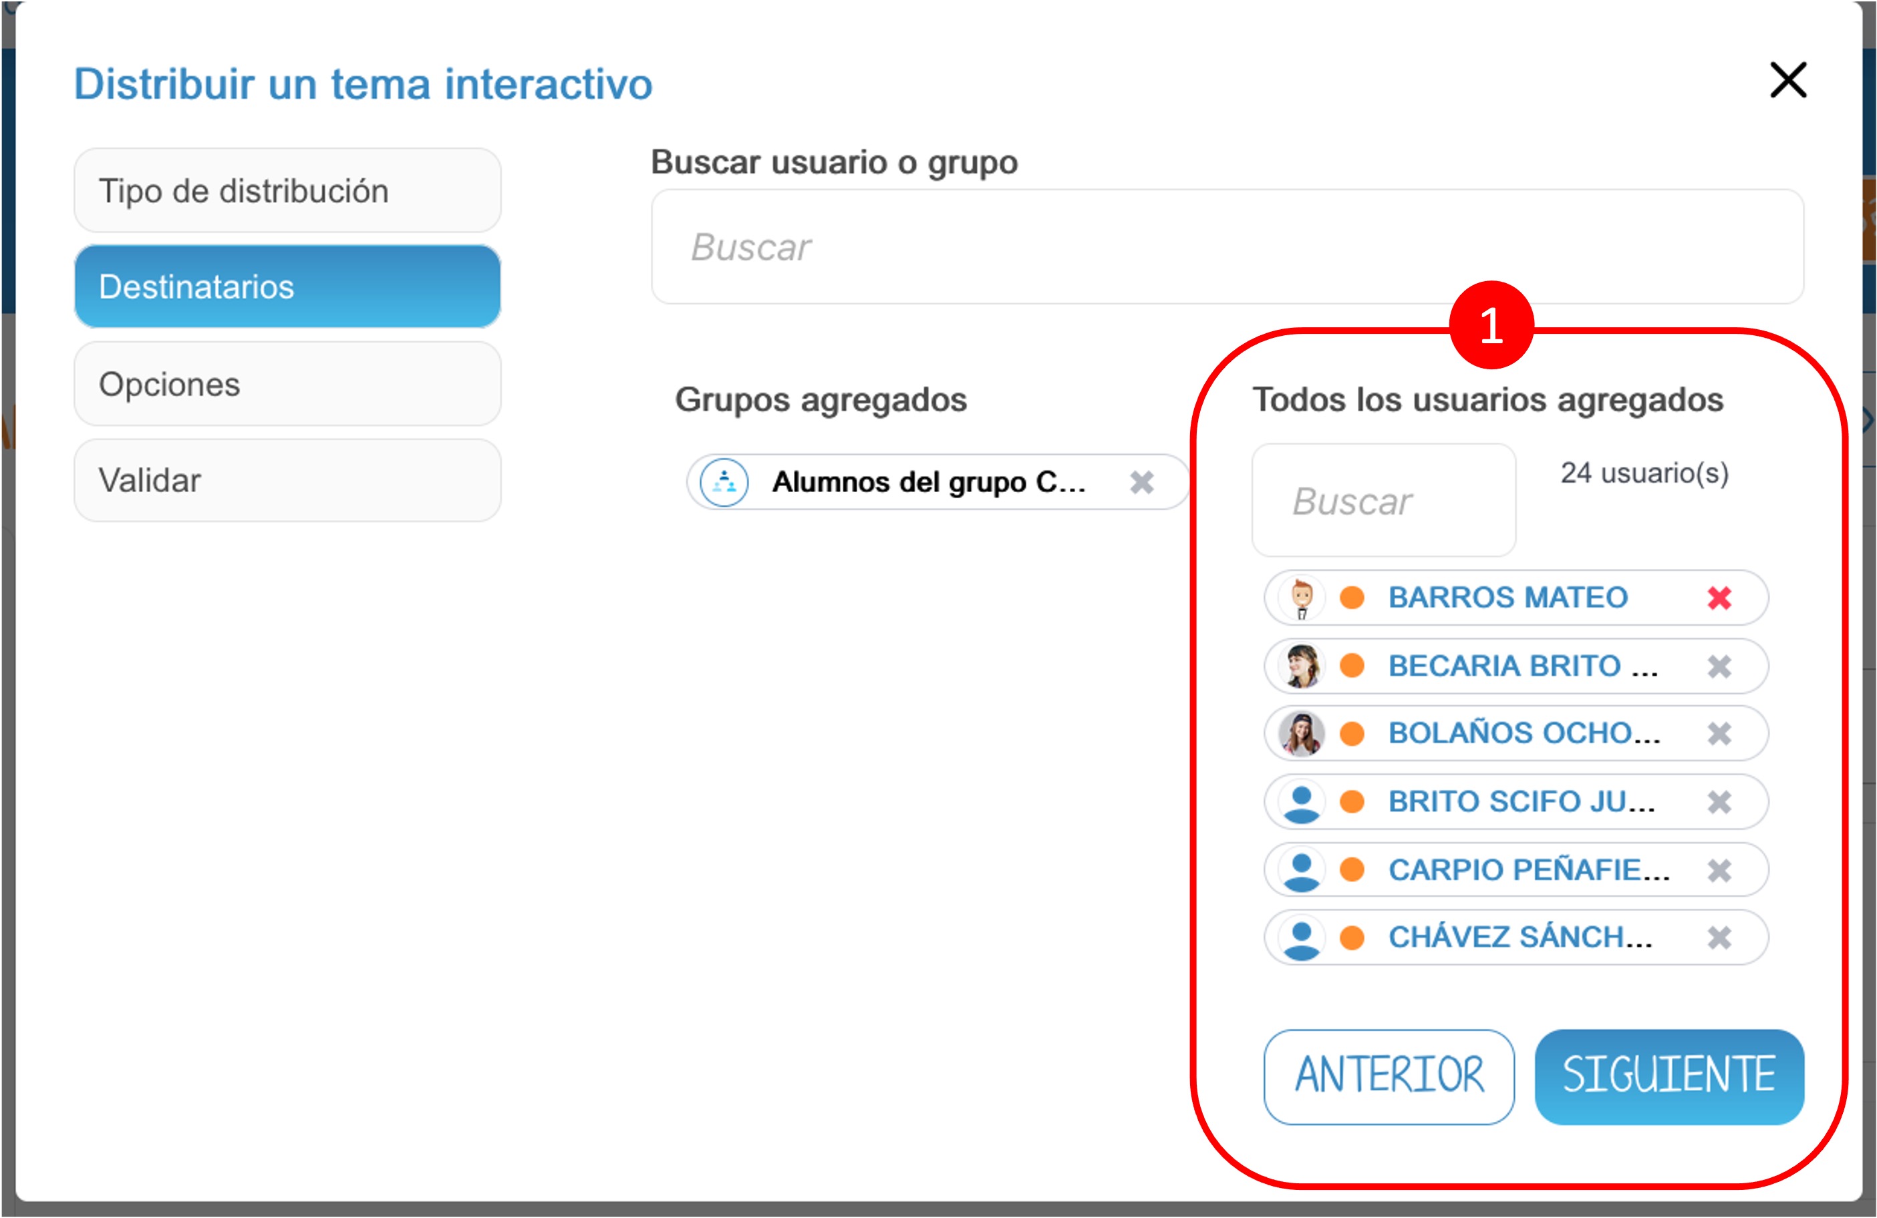Open the Validar step
Image resolution: width=1877 pixels, height=1218 pixels.
287,479
